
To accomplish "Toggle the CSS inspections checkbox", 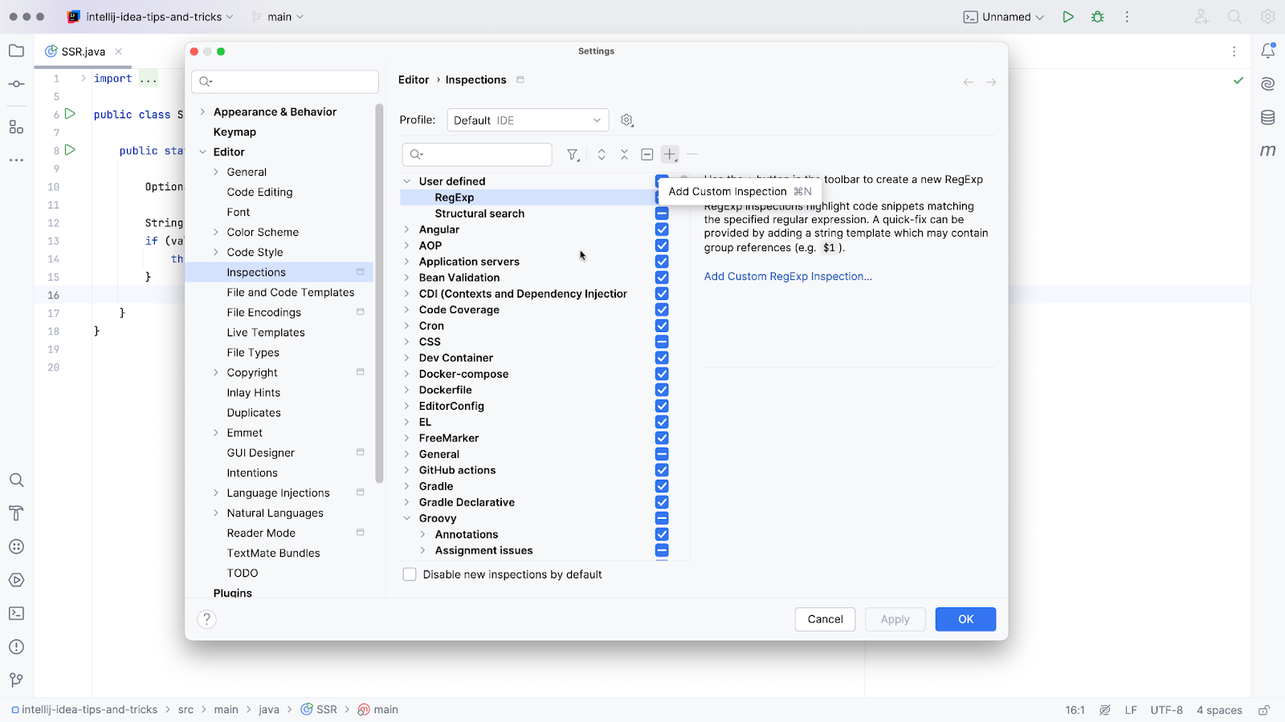I will tap(662, 342).
